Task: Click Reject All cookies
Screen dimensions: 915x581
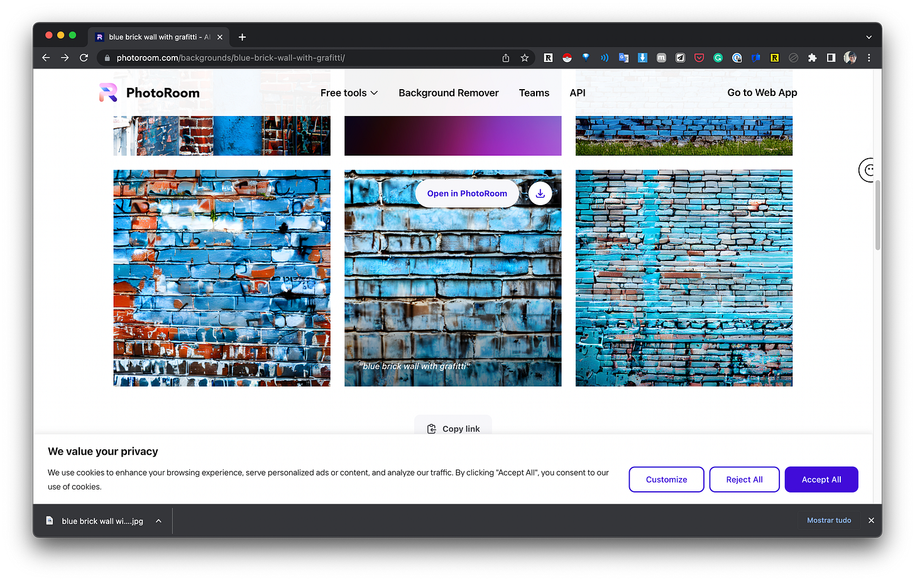Action: point(744,479)
